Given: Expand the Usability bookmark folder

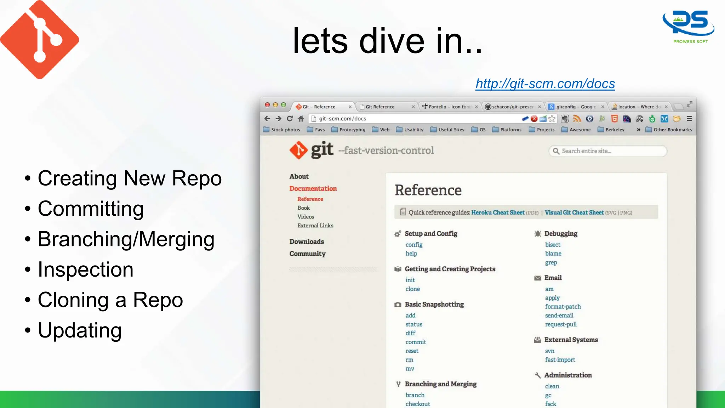Looking at the screenshot, I should [410, 130].
